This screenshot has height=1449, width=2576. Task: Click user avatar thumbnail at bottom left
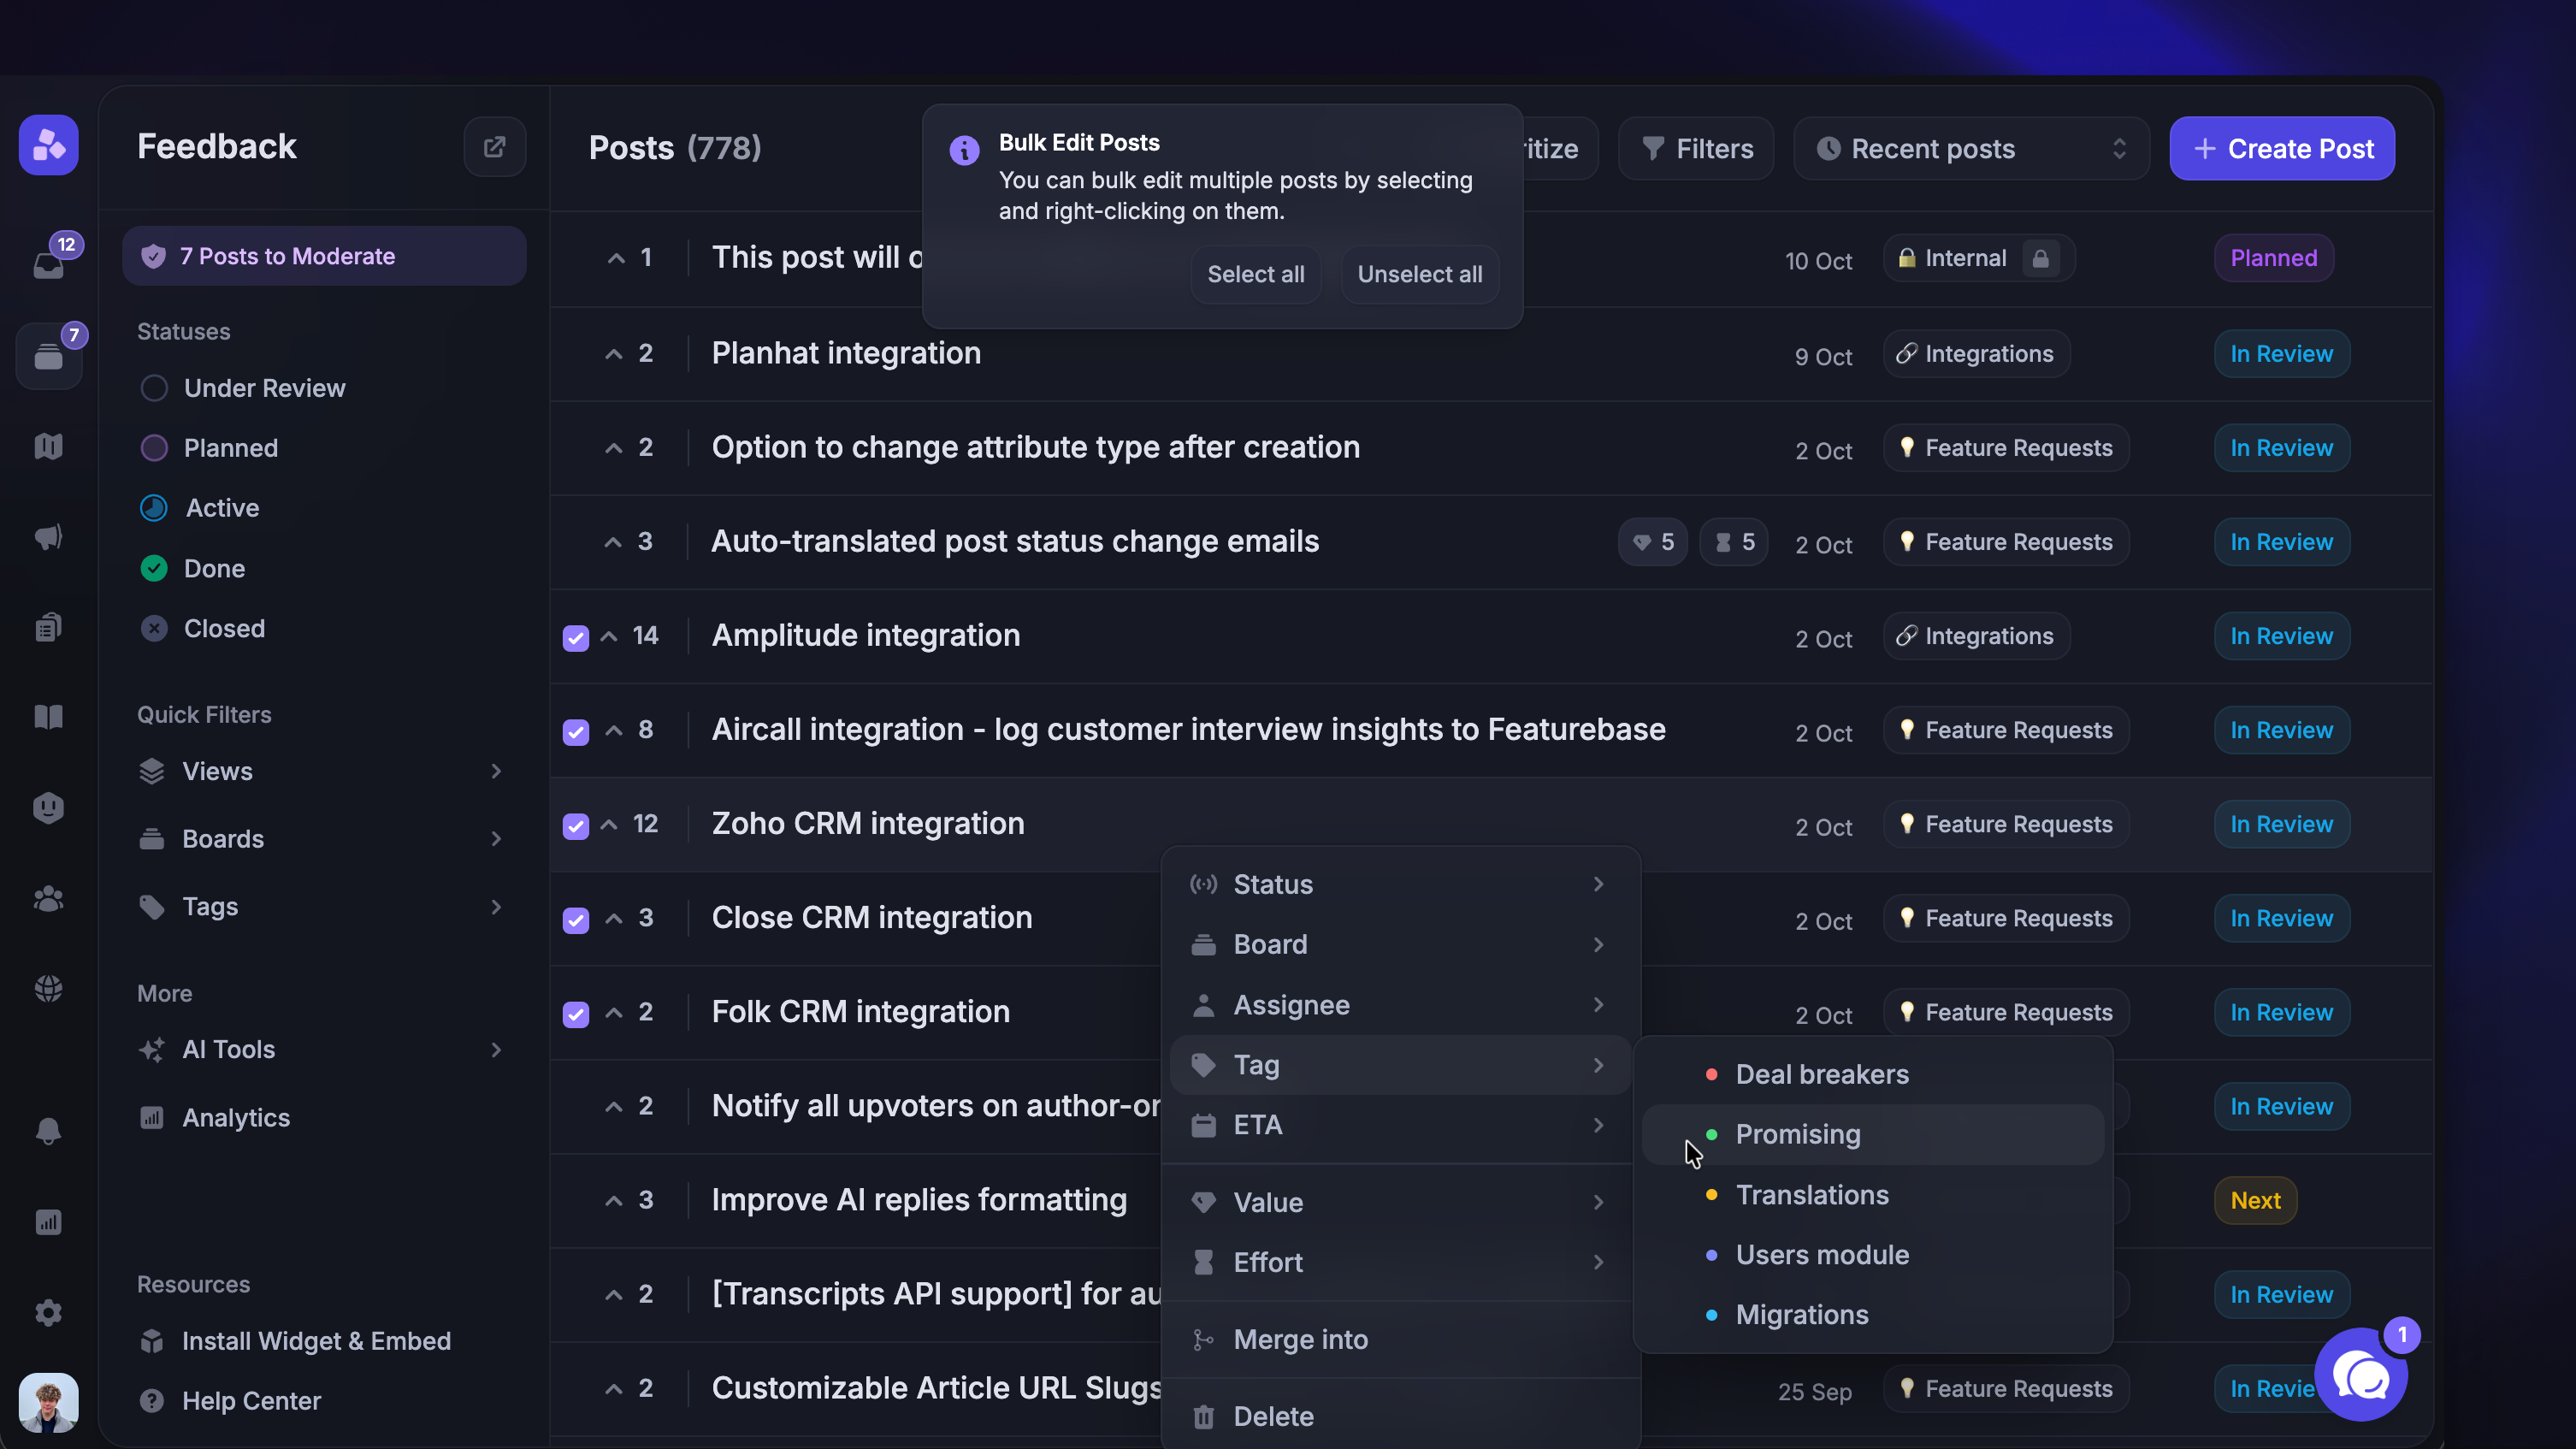pyautogui.click(x=49, y=1401)
